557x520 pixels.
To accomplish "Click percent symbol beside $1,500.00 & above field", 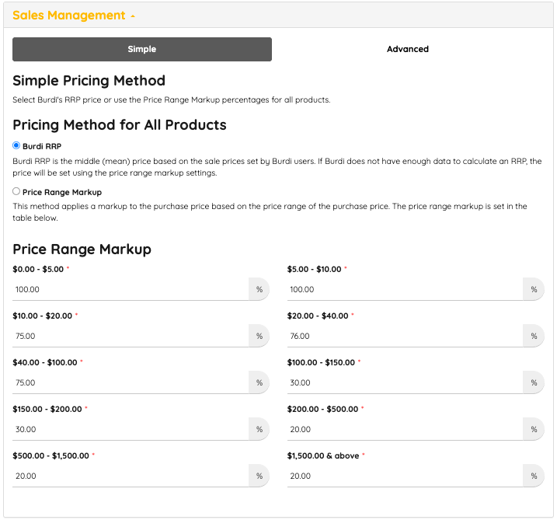I will coord(534,476).
